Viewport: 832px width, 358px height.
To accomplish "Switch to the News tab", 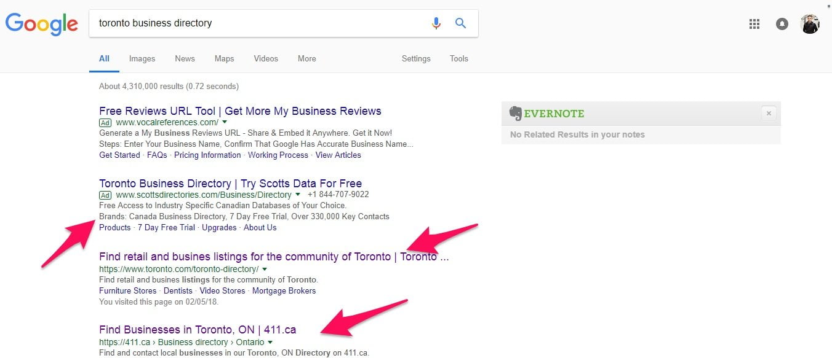I will click(x=185, y=59).
